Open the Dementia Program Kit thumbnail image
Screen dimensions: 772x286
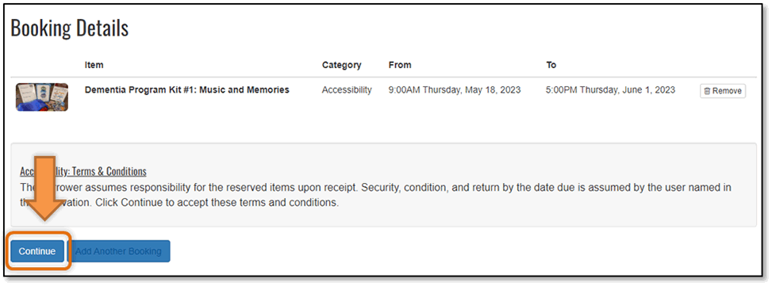click(42, 97)
